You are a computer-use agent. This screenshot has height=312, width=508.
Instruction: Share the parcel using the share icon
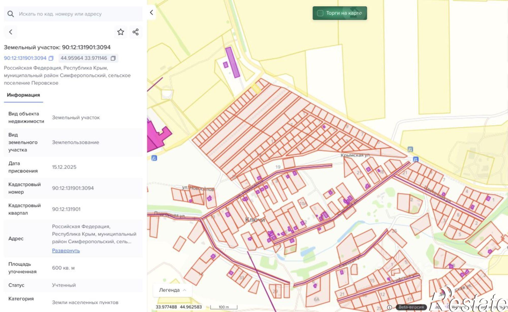click(136, 32)
